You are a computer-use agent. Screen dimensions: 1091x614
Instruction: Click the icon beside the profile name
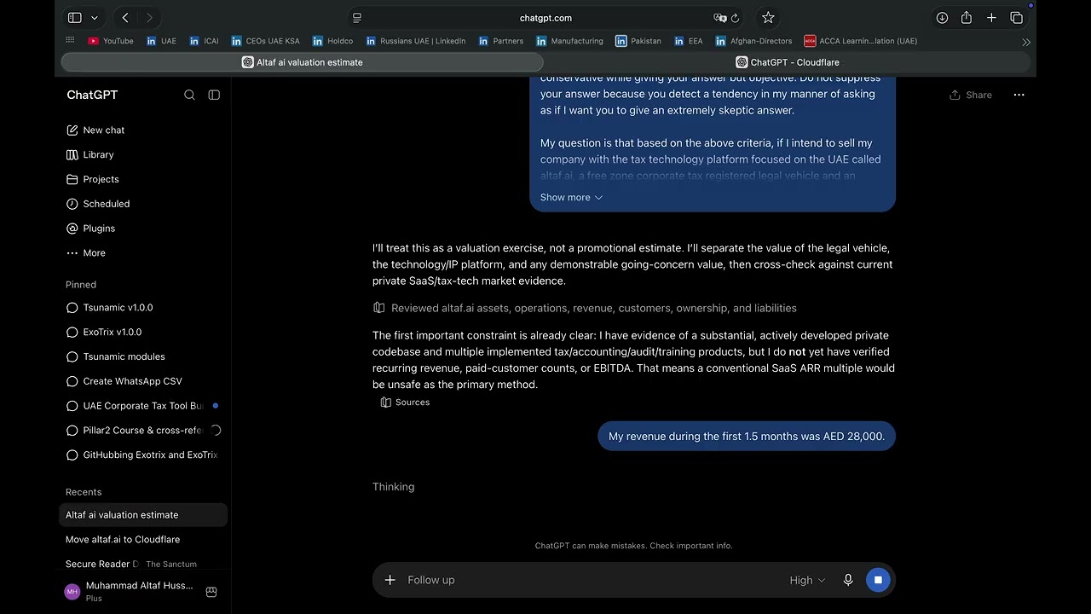(x=211, y=591)
